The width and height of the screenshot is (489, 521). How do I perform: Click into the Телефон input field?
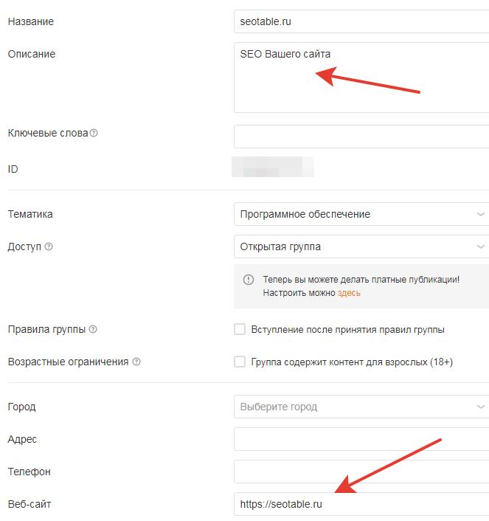361,472
